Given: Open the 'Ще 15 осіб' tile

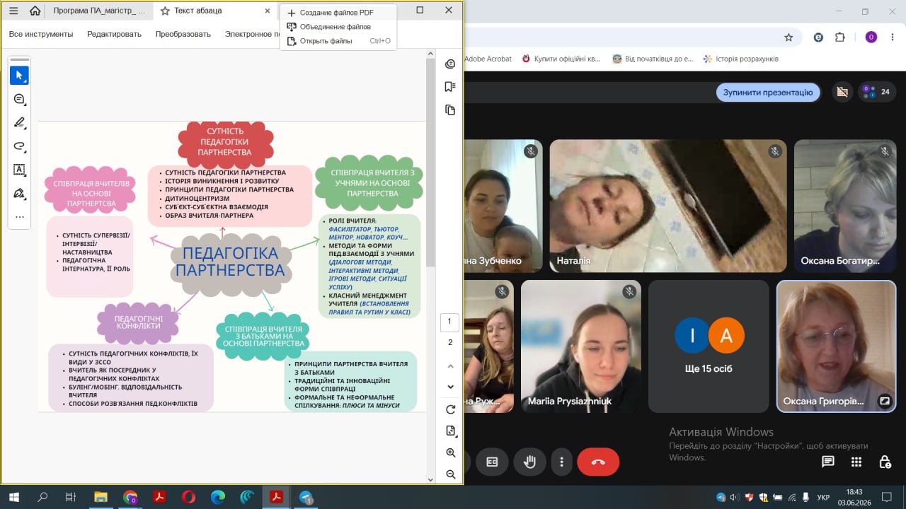Looking at the screenshot, I should 709,346.
